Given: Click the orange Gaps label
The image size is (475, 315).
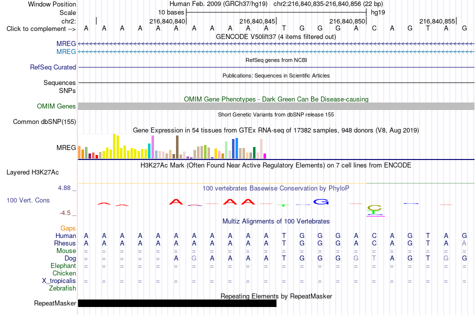Looking at the screenshot, I should click(68, 228).
